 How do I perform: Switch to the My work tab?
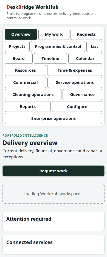coord(54,34)
